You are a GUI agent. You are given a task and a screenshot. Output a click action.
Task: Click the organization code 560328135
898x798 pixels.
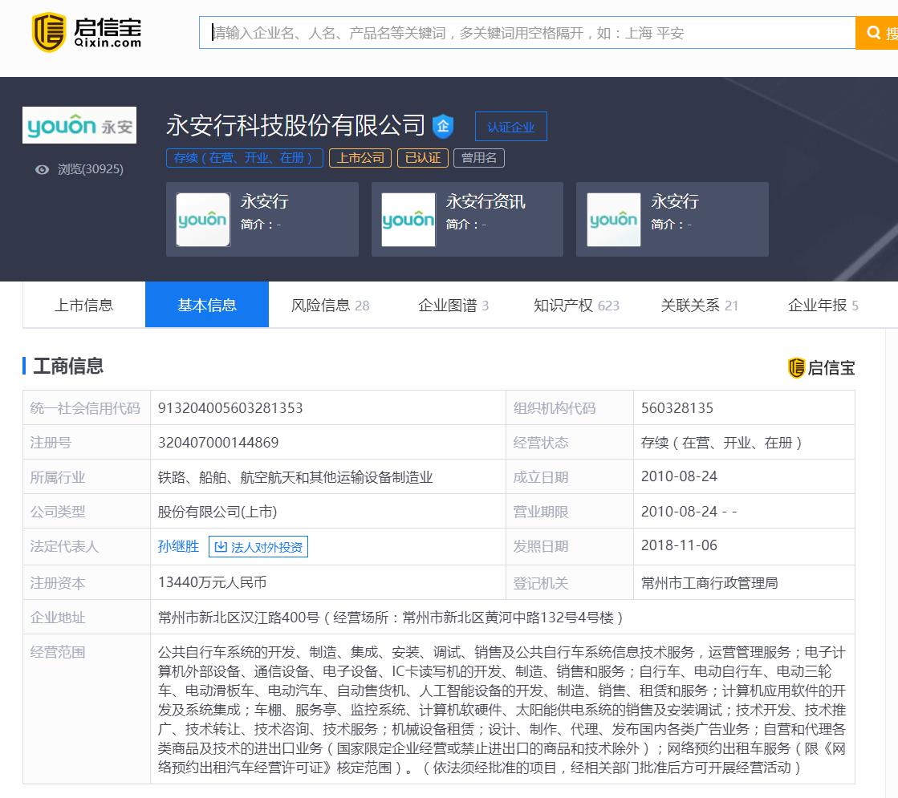(677, 408)
